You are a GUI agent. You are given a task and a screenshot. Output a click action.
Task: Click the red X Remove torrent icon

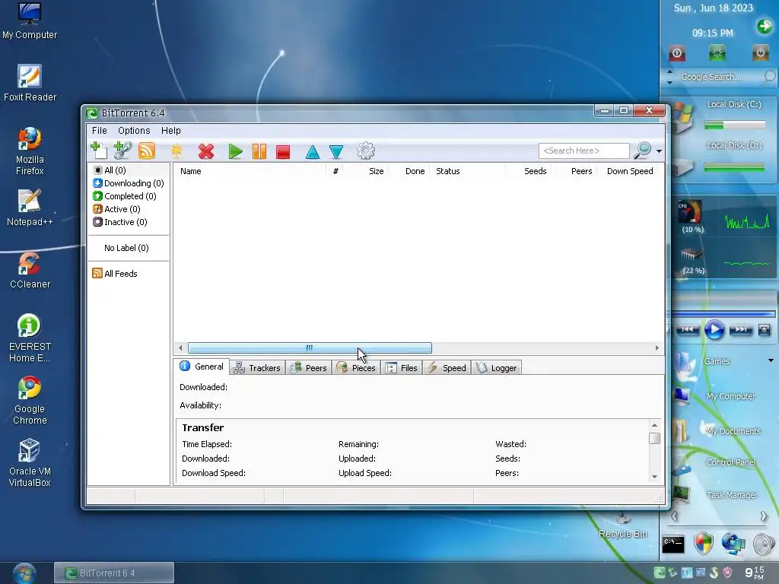pyautogui.click(x=205, y=151)
